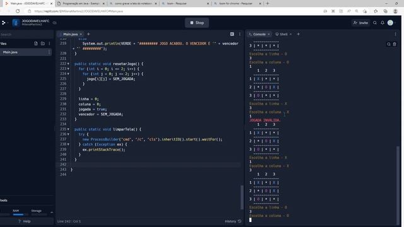
Task: Collapse inner for loop at line 224
Action: [68, 74]
